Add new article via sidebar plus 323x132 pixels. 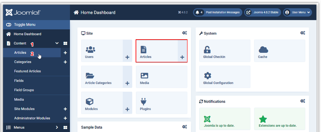tap(65, 53)
